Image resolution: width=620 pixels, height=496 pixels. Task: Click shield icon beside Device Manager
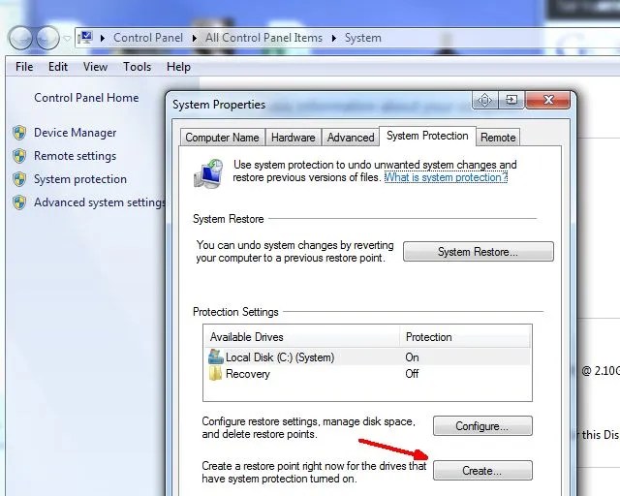point(19,133)
